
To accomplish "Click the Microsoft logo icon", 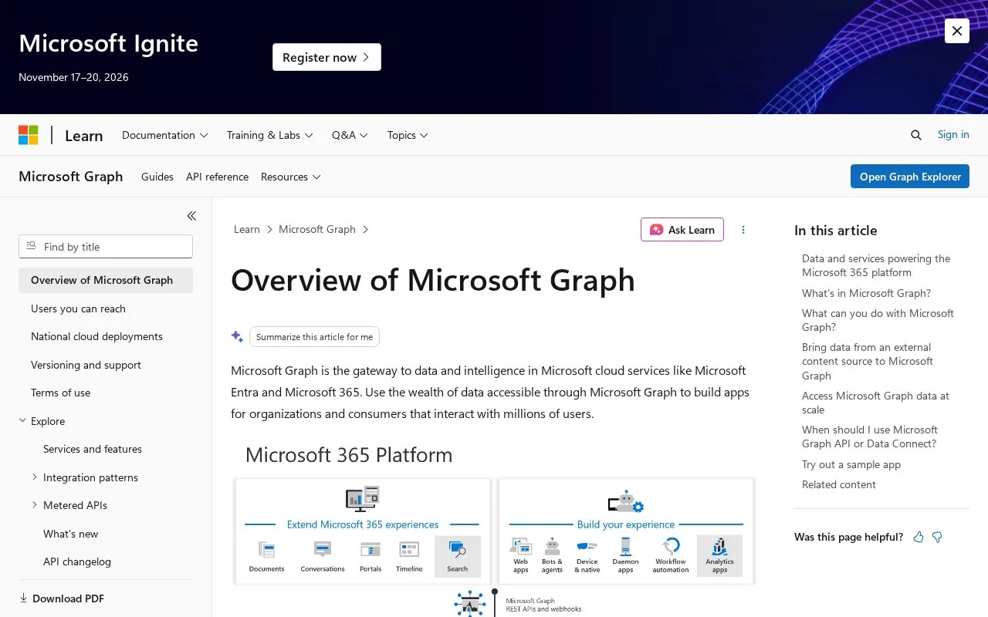I will [x=29, y=135].
